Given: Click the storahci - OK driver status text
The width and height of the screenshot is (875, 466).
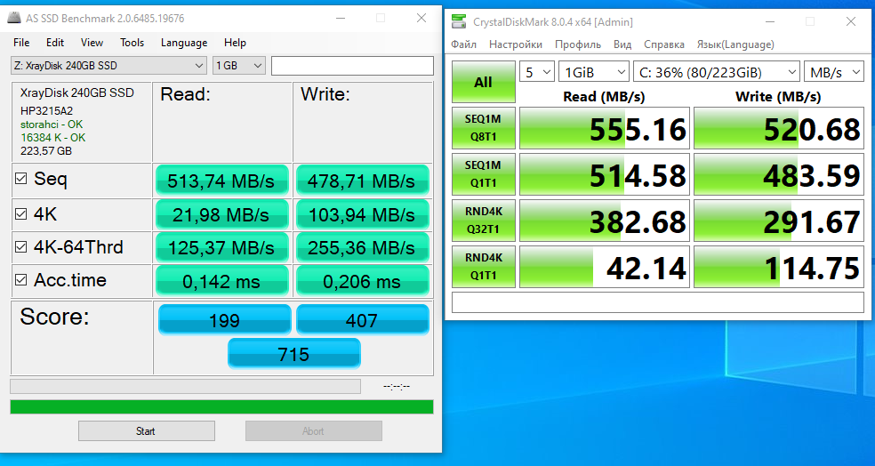Looking at the screenshot, I should pos(52,124).
